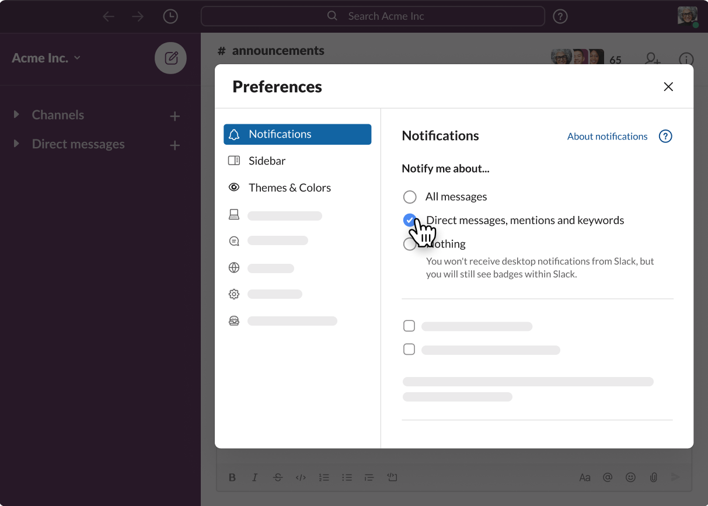708x506 pixels.
Task: Mention someone using the @ icon
Action: [608, 477]
